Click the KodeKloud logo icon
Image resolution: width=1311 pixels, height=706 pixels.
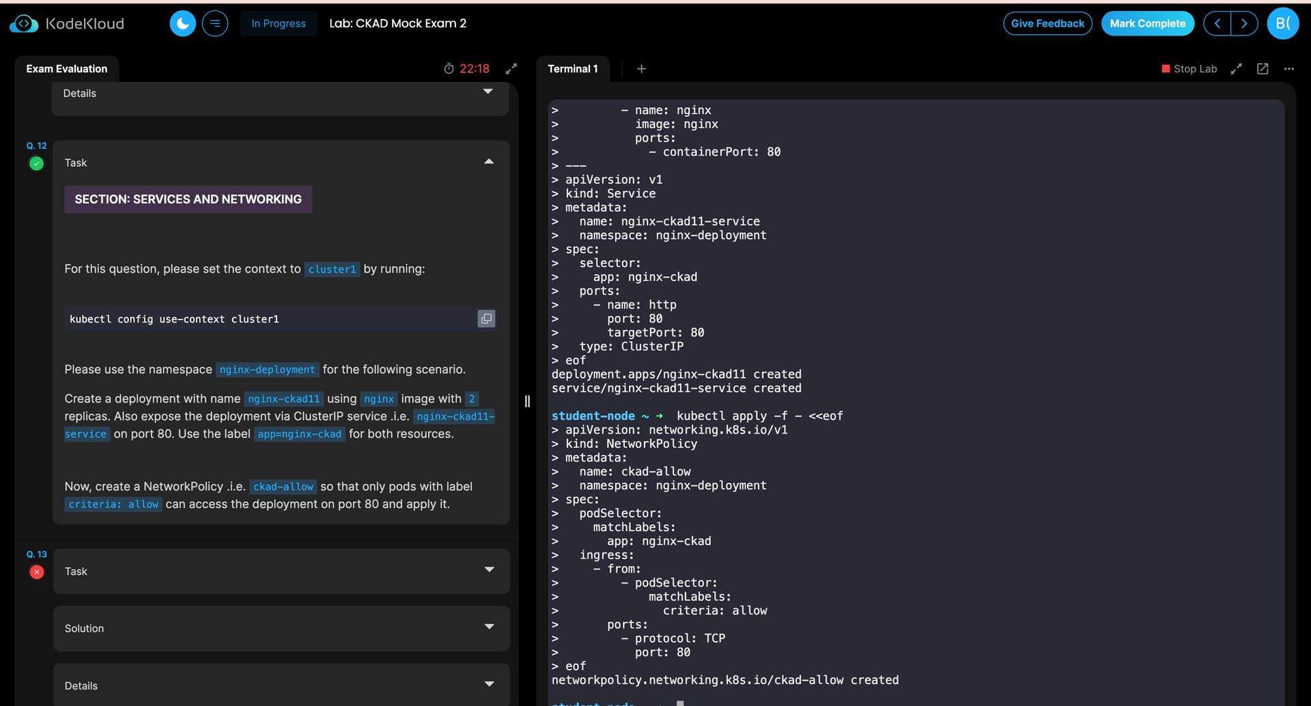click(x=24, y=24)
